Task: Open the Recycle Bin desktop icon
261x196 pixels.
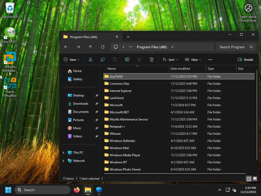Action: [x=10, y=10]
